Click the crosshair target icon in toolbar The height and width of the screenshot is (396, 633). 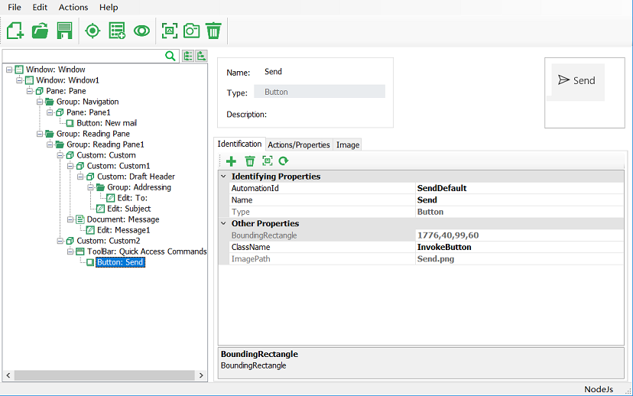pos(93,31)
